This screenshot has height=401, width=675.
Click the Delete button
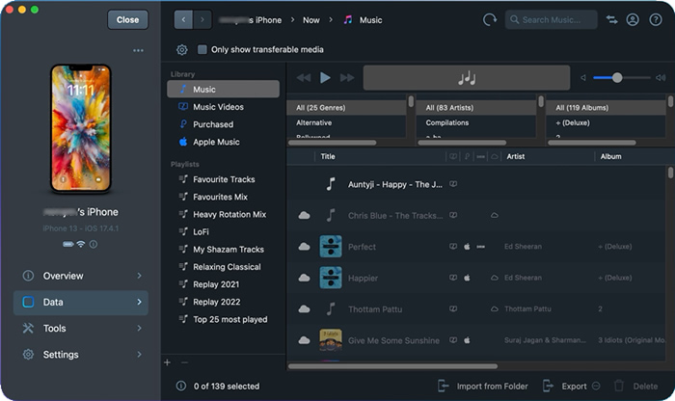tap(636, 386)
